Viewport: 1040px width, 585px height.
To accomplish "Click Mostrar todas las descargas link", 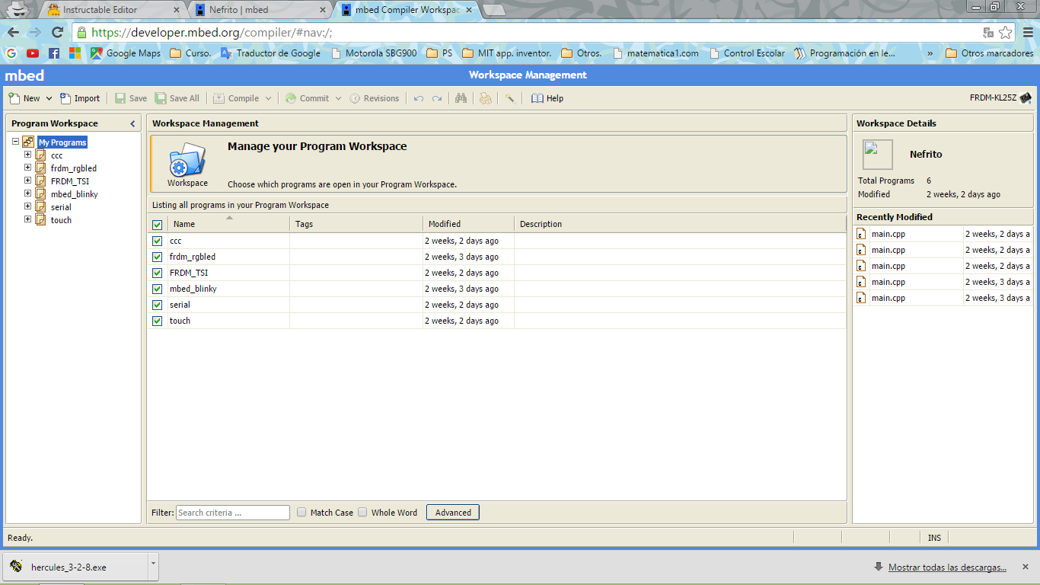I will [x=947, y=567].
